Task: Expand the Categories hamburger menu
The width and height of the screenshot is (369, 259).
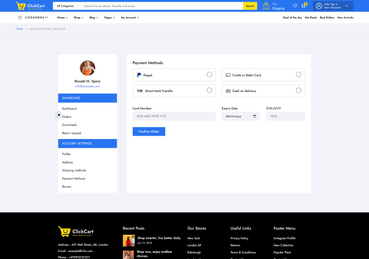Action: 20,18
